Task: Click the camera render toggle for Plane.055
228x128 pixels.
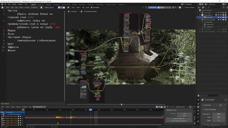Action: coord(226,17)
